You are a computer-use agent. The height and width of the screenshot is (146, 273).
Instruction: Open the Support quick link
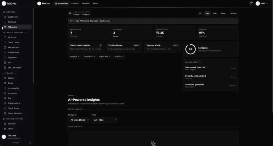pyautogui.click(x=119, y=56)
